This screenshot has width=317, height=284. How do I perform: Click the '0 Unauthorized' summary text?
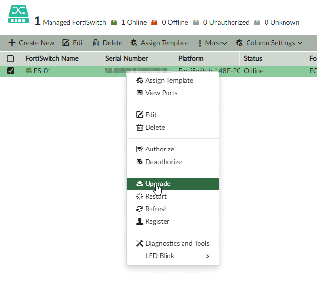coord(226,22)
